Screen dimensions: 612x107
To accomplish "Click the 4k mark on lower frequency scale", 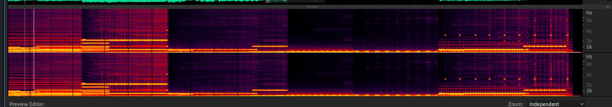I will tap(589, 75).
